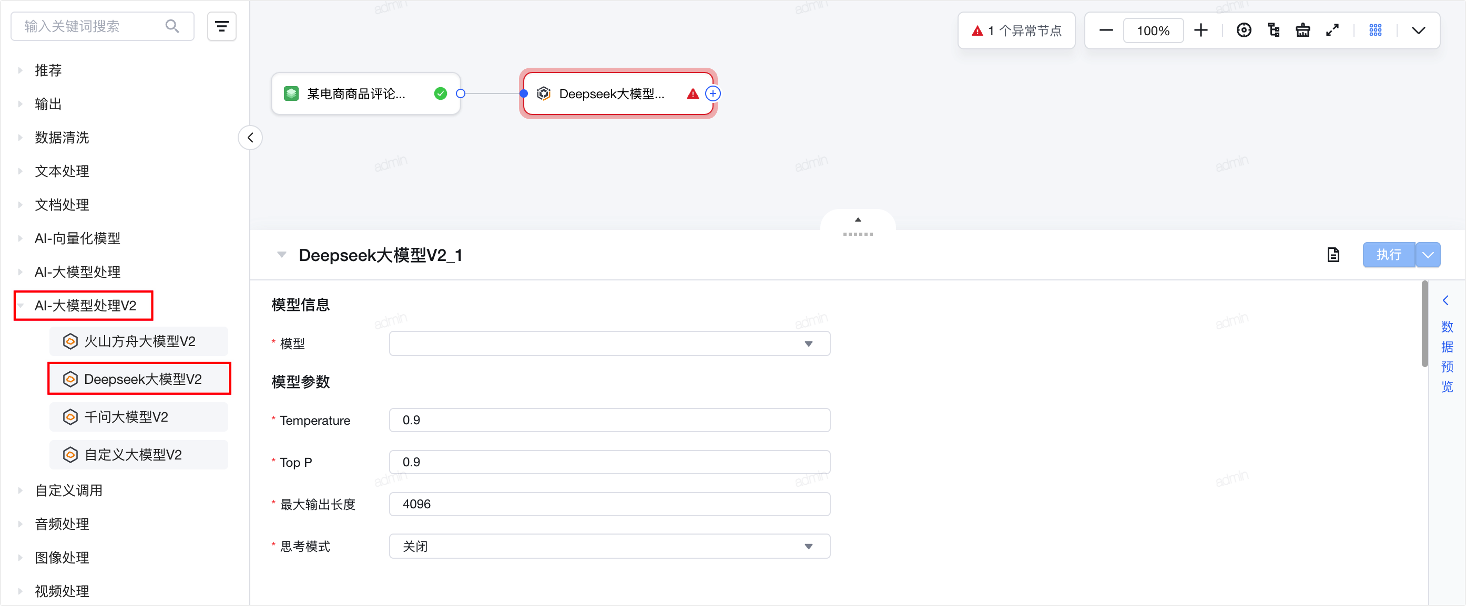Click the 最大输出长度 input field
Screen dimensions: 1466x606
[x=609, y=504]
